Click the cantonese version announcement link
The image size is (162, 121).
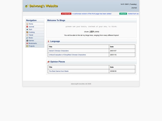92,14
